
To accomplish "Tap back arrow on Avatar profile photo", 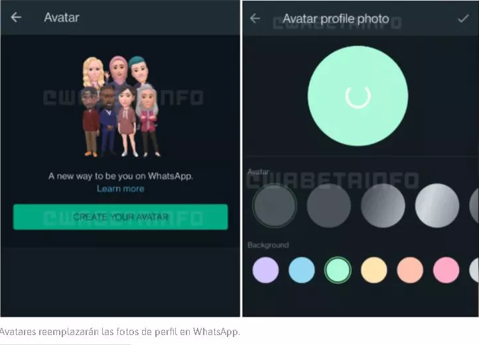I will [255, 19].
